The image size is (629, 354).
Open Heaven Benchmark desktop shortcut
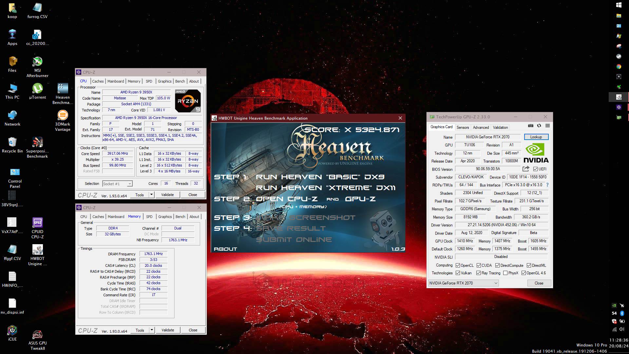(x=63, y=94)
